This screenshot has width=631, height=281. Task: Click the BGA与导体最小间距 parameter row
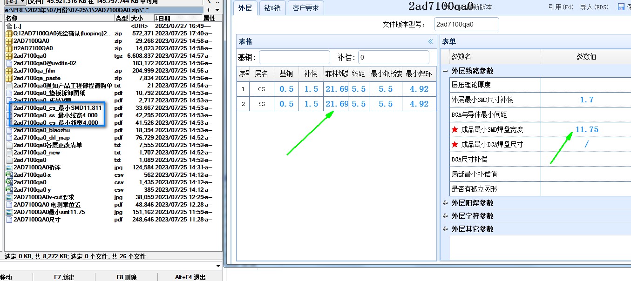click(x=540, y=114)
